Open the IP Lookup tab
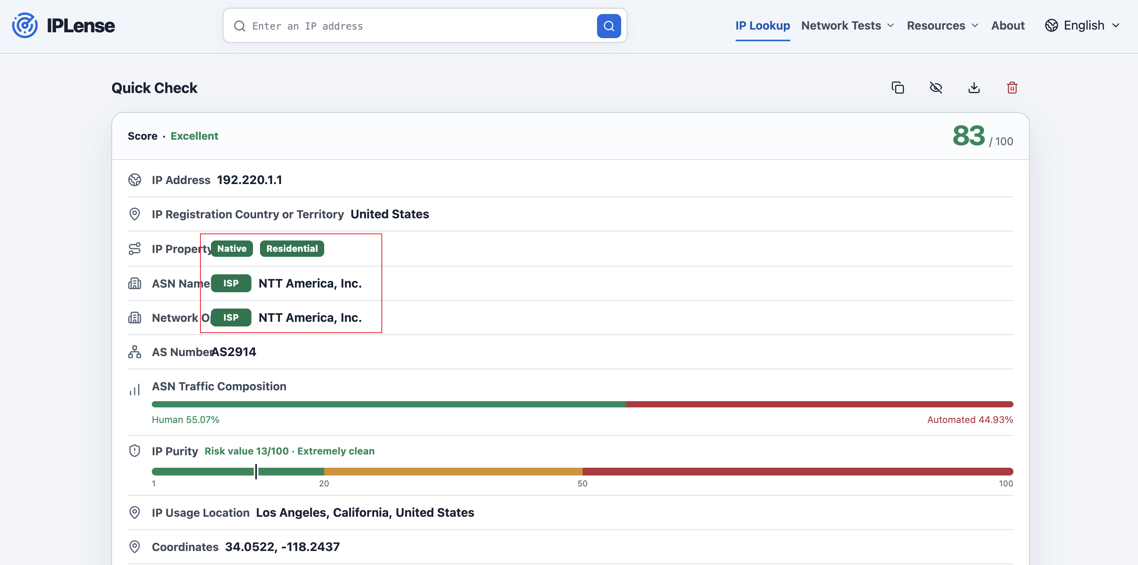 tap(762, 26)
